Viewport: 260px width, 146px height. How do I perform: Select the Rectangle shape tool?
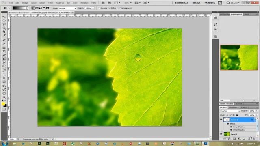[4, 82]
